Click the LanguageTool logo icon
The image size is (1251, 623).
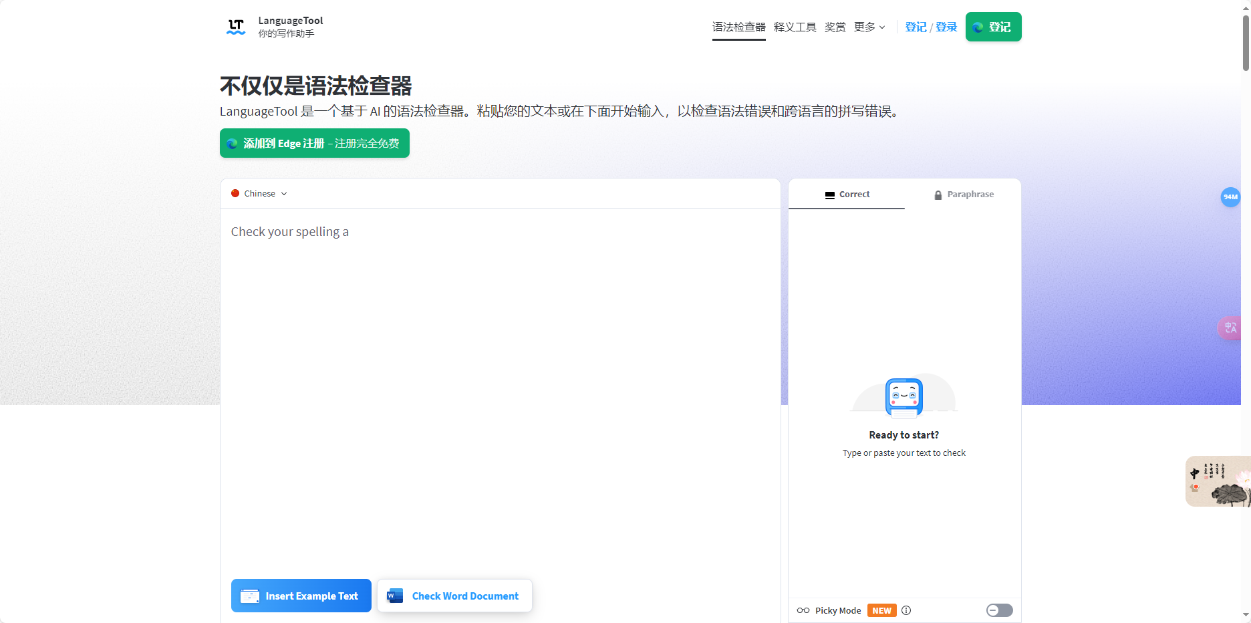point(235,25)
